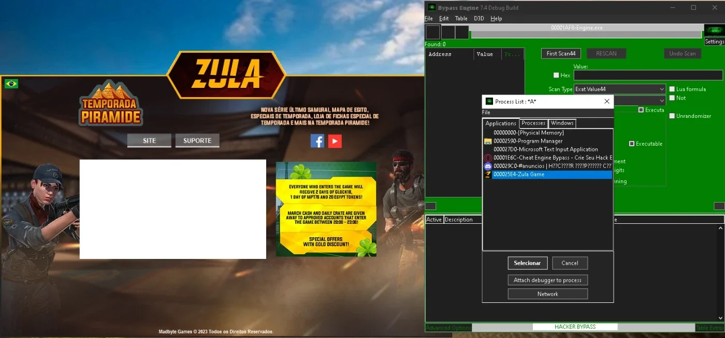The image size is (725, 338).
Task: Click the Brazil flag language icon
Action: (x=11, y=84)
